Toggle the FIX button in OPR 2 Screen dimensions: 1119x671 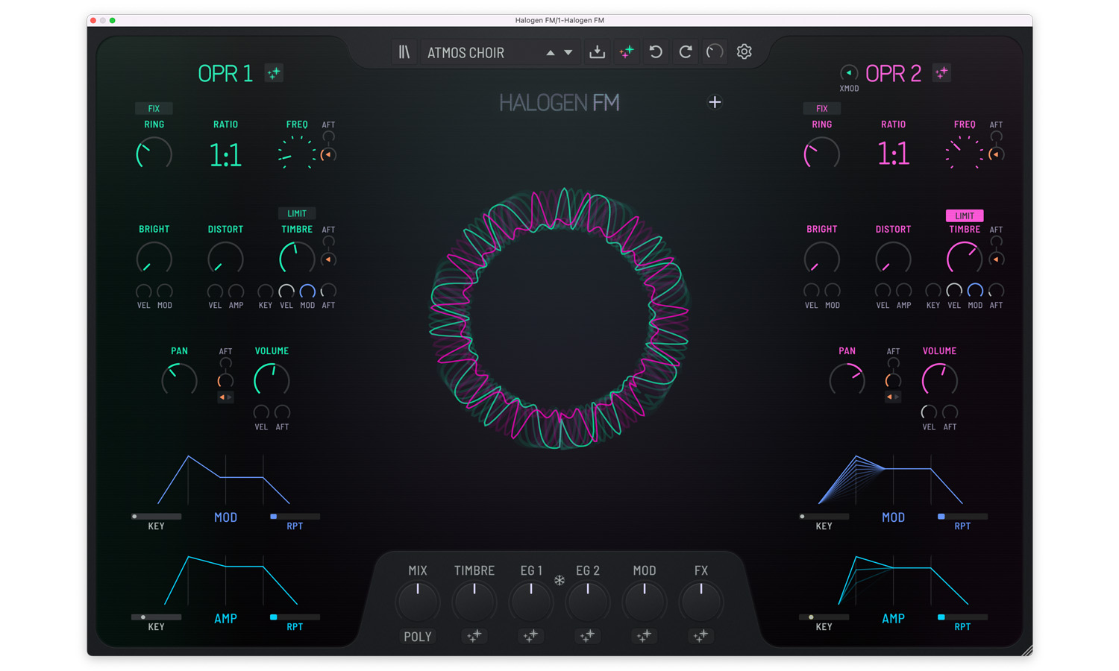click(x=821, y=109)
